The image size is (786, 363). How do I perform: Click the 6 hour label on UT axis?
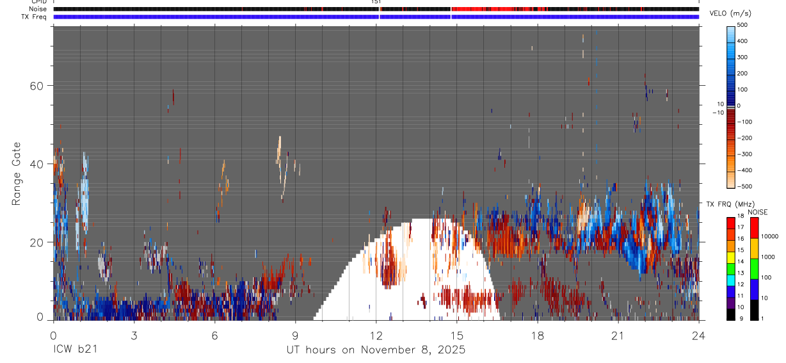tap(214, 335)
